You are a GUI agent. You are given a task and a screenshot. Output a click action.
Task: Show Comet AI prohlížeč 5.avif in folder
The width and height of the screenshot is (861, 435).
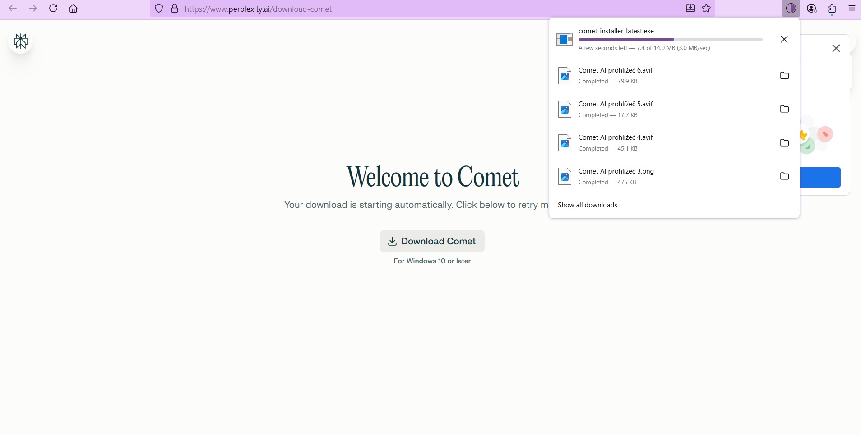pyautogui.click(x=784, y=109)
